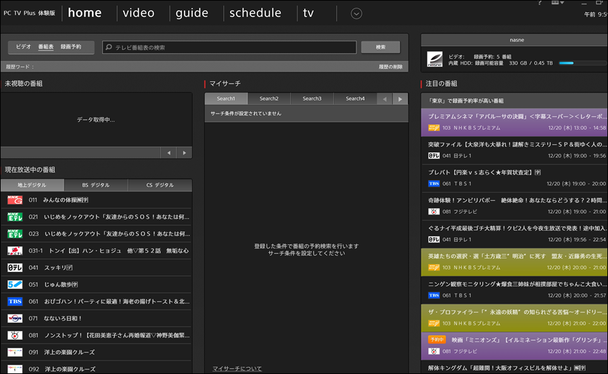Screen dimensions: 608x374
Task: Click NHK BS Premium logo beside アパルーサの決闘
Action: [x=434, y=128]
